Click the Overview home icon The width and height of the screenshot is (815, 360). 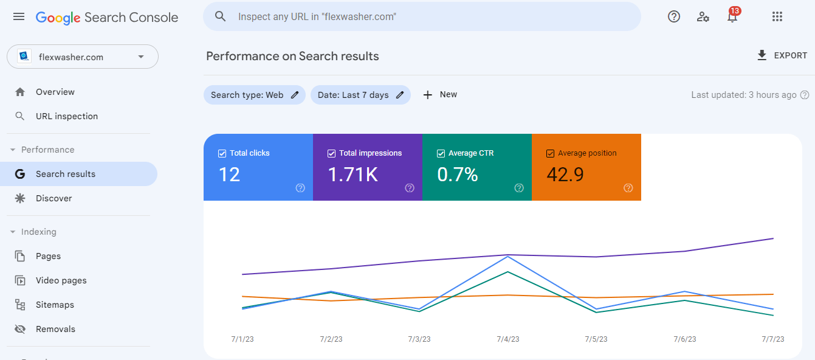(x=20, y=92)
